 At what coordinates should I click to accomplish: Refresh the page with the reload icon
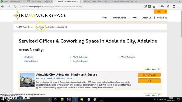[x=15, y=7]
